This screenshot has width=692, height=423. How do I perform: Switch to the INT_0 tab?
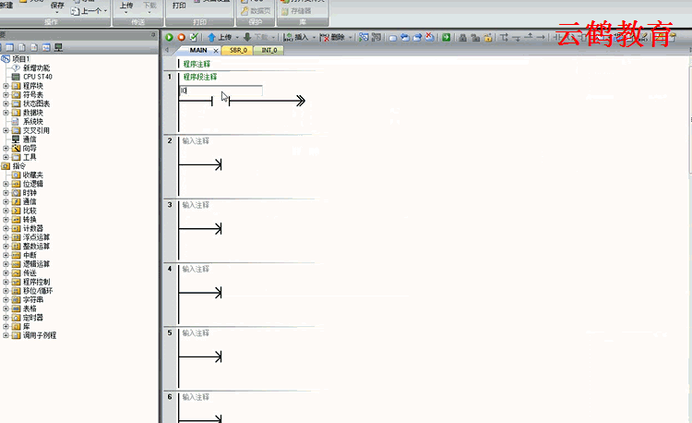tap(269, 51)
